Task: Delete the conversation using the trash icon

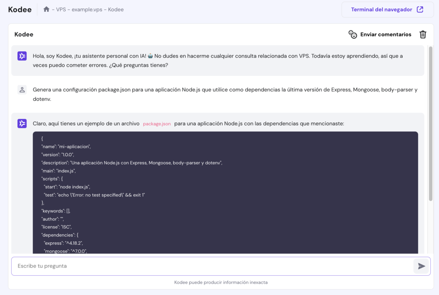Action: tap(423, 34)
